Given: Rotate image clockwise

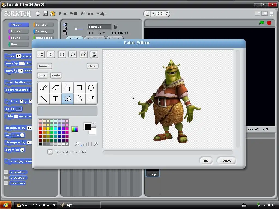Looking at the screenshot, I should [x=72, y=54].
